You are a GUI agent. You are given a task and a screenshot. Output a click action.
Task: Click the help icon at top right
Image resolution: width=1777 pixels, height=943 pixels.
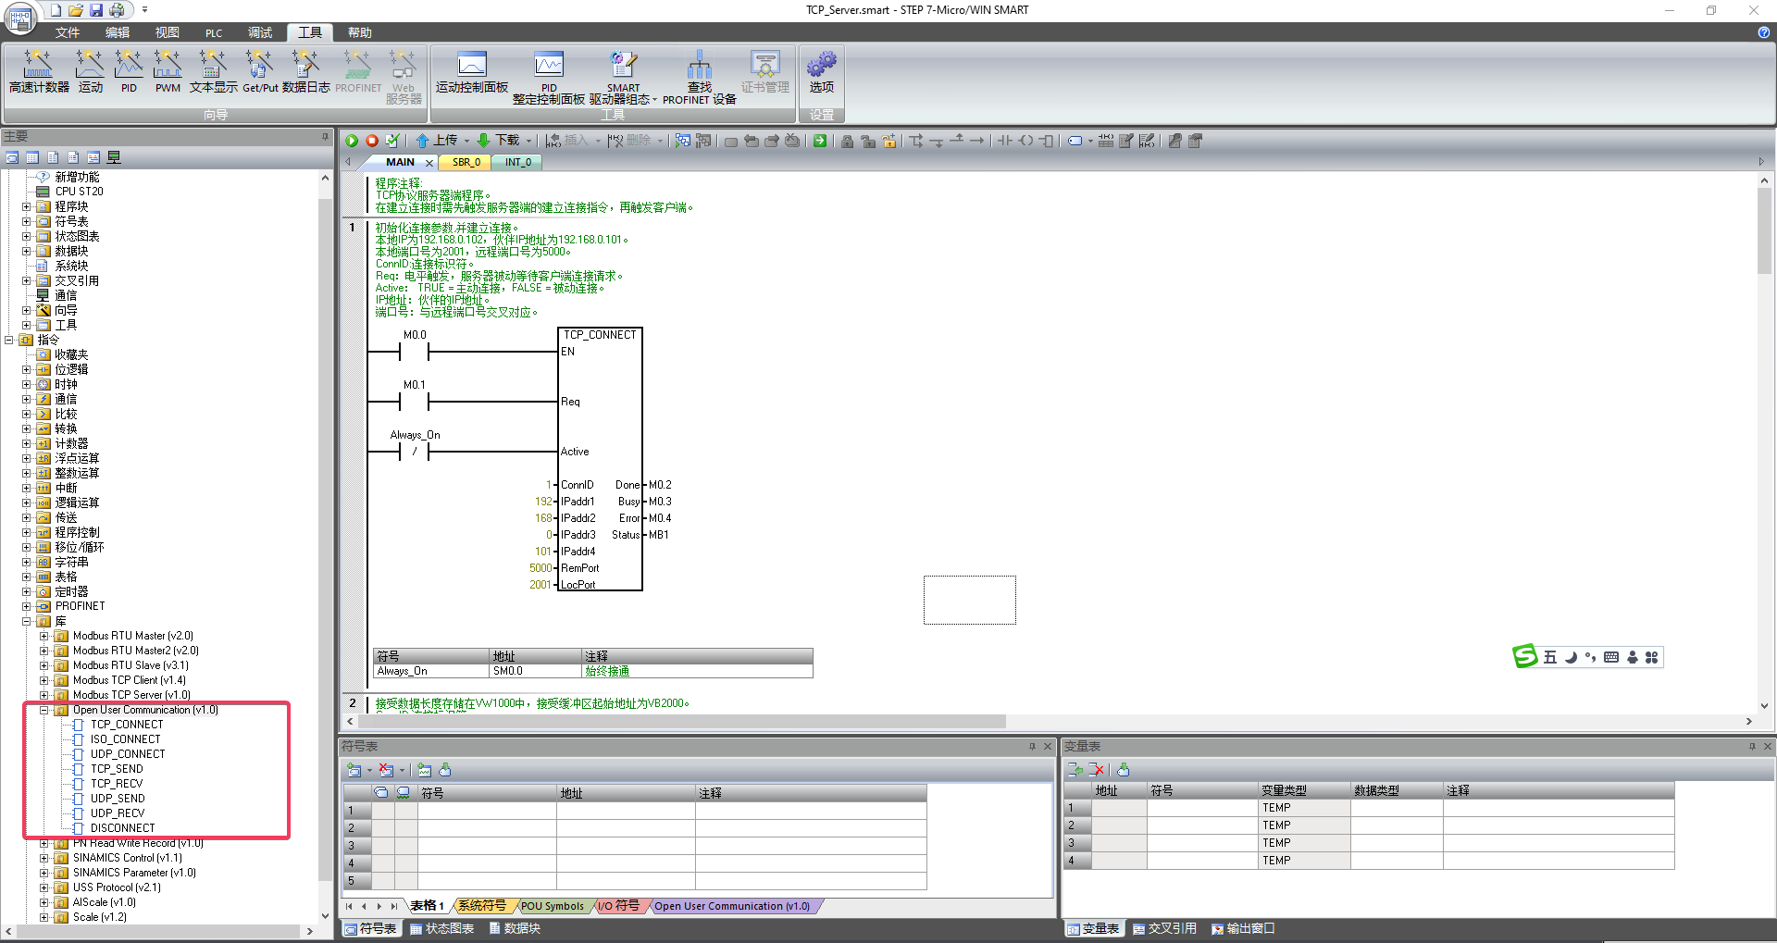point(1763,32)
